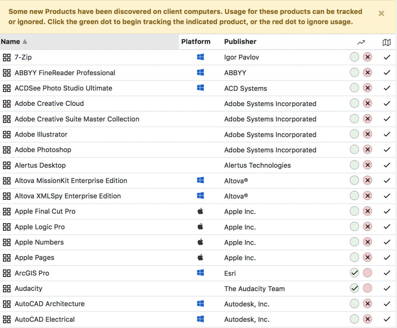Image resolution: width=397 pixels, height=328 pixels.
Task: Track Altova XMLSpy with green dot
Action: pyautogui.click(x=354, y=196)
